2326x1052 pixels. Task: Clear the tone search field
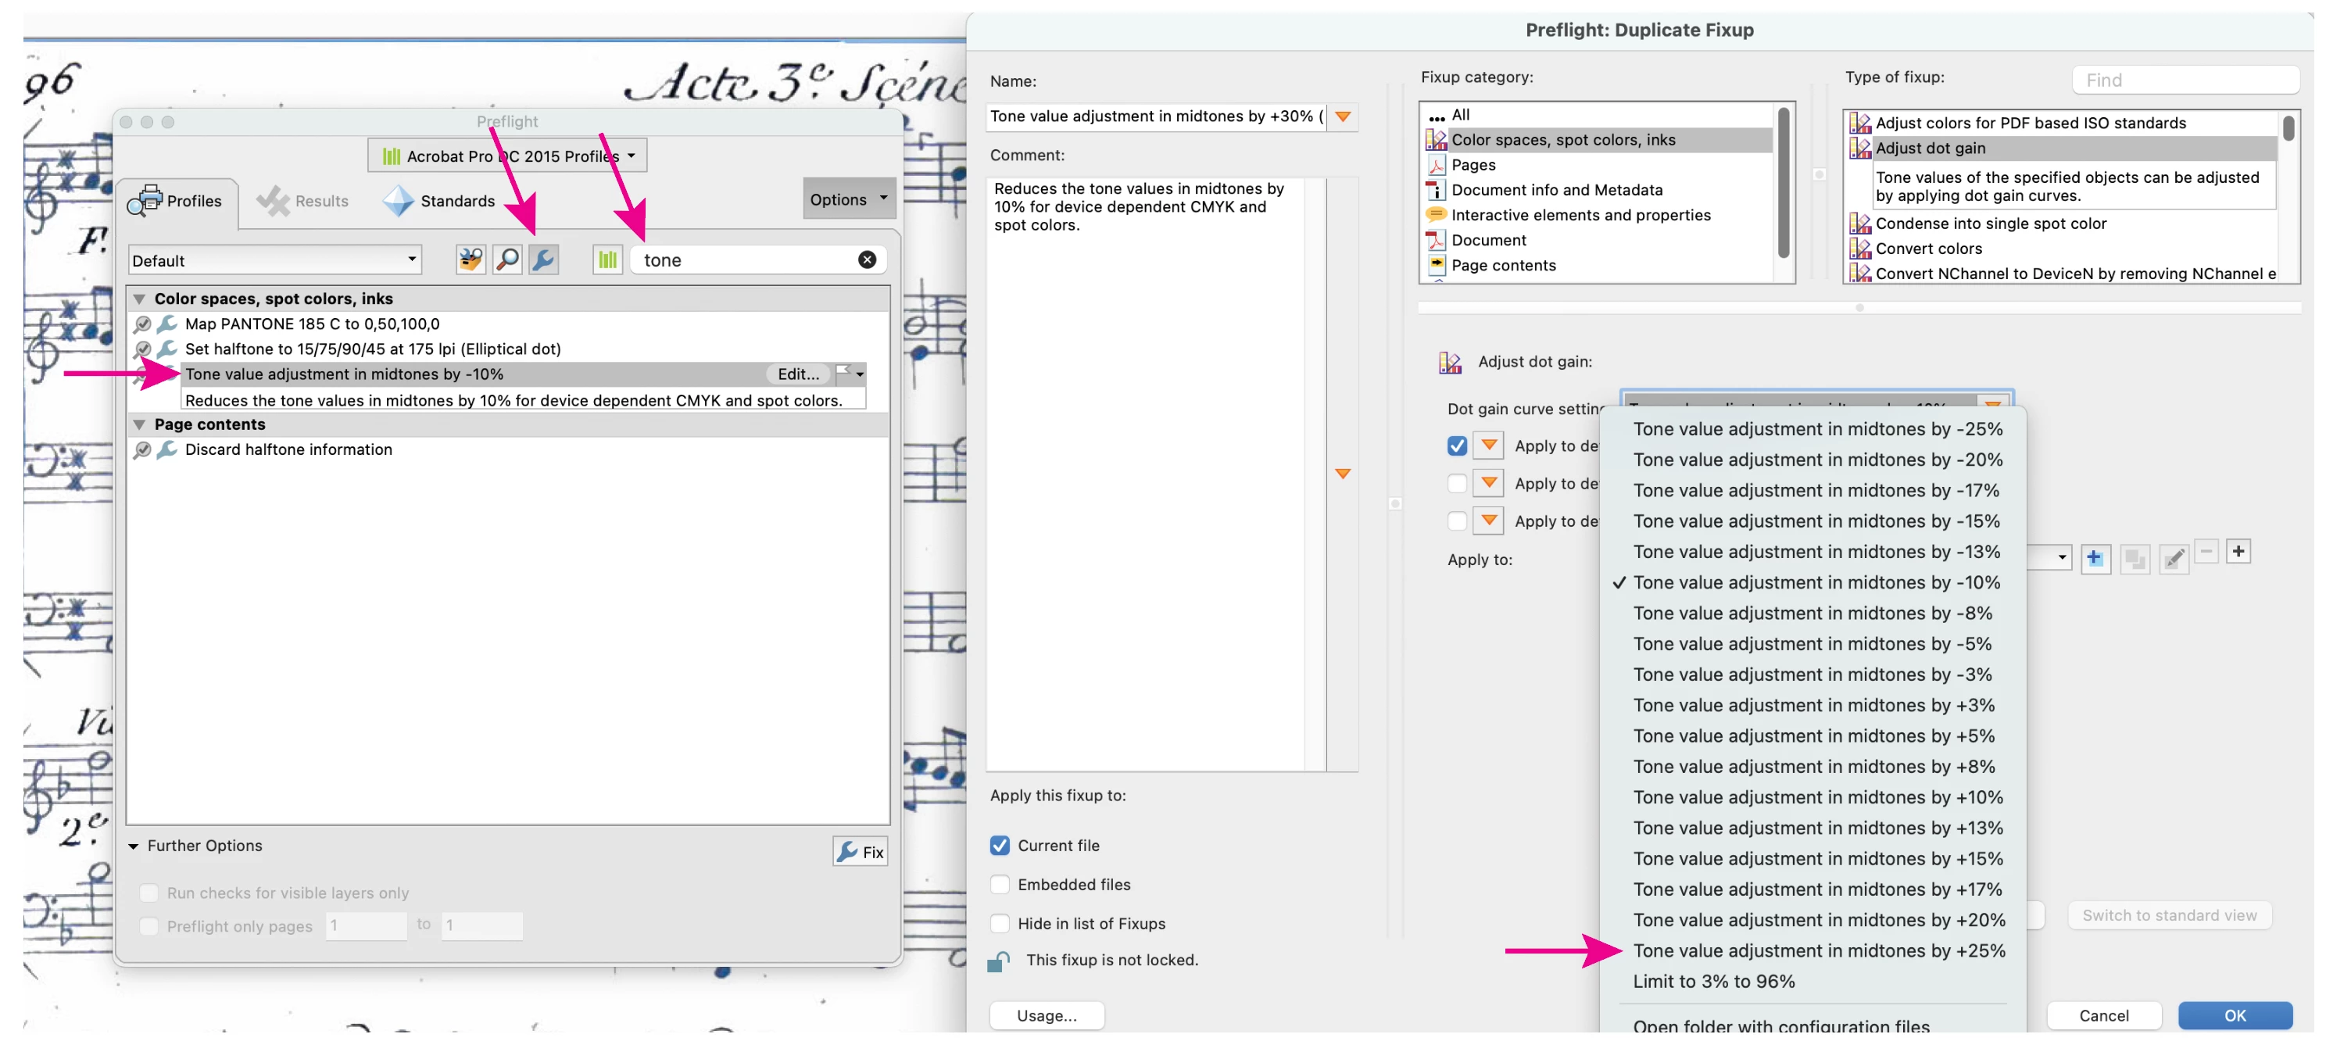[866, 260]
